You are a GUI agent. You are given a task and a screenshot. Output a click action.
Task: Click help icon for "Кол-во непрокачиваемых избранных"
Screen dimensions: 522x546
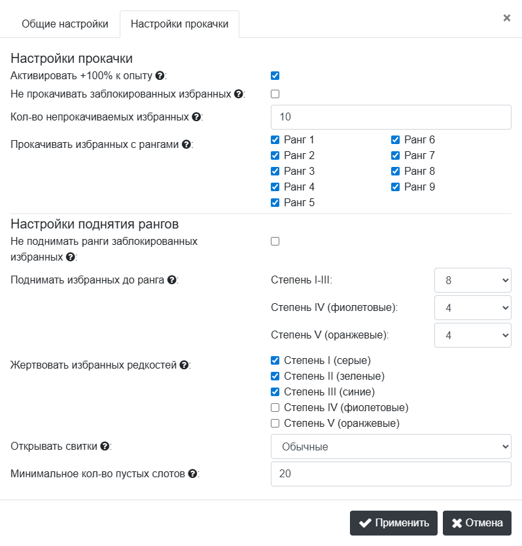click(196, 117)
